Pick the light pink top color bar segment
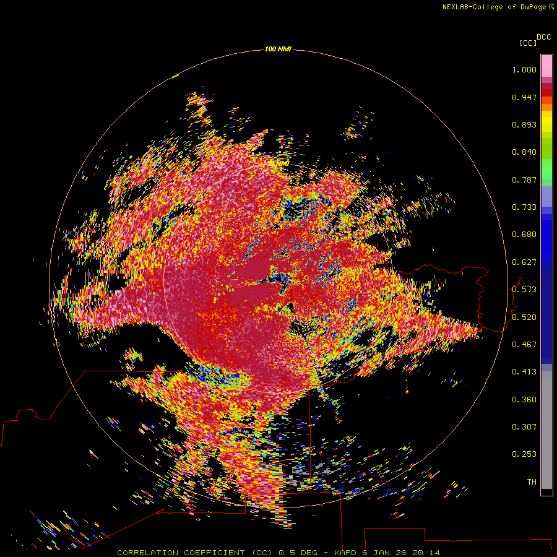This screenshot has height=557, width=557. 546,66
